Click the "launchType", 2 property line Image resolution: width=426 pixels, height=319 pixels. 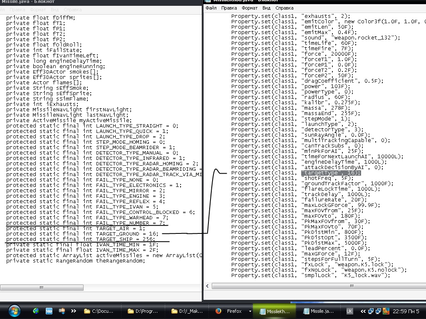click(294, 124)
